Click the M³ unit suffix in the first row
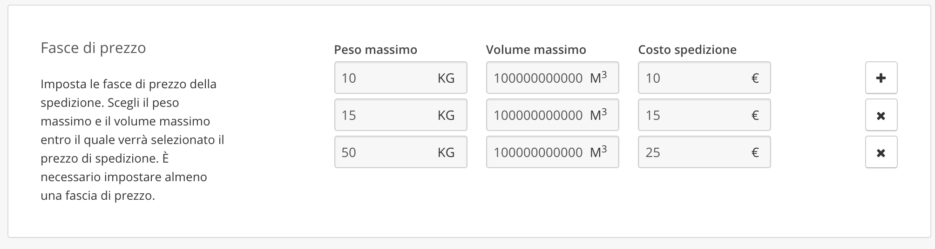This screenshot has width=935, height=249. pos(598,78)
